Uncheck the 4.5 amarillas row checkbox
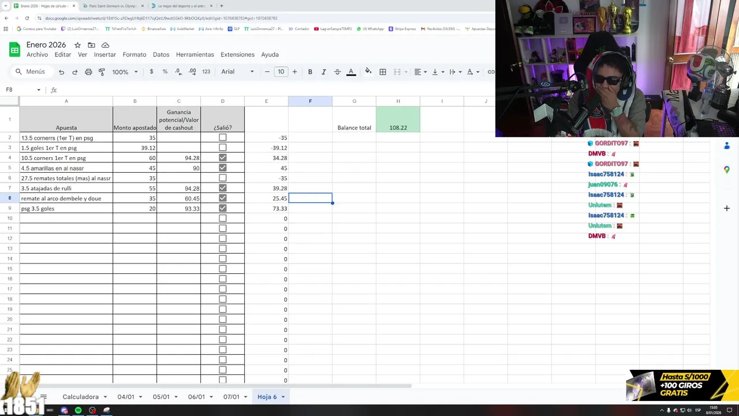Viewport: 739px width, 416px height. tap(222, 168)
